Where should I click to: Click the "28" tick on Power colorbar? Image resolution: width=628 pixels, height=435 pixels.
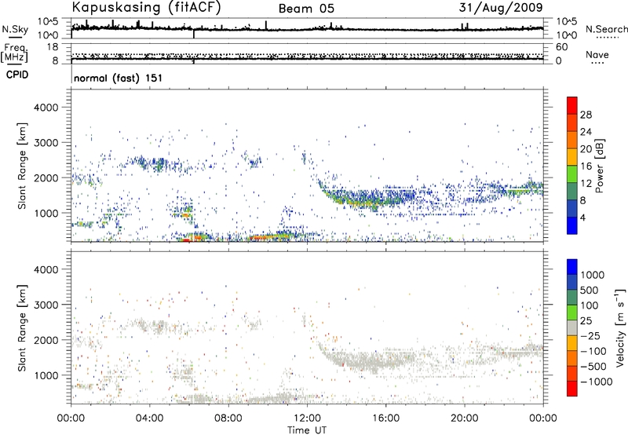[x=586, y=115]
